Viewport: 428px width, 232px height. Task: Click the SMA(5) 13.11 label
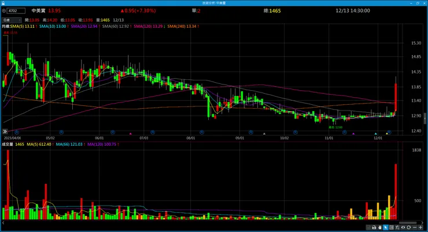(24, 27)
